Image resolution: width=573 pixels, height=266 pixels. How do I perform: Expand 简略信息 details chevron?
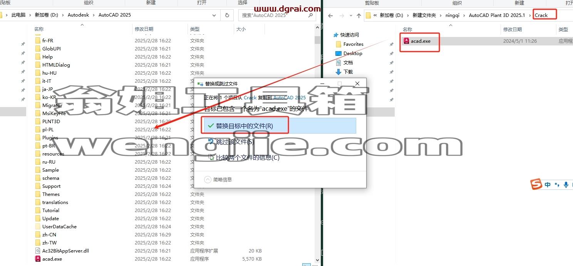point(208,179)
